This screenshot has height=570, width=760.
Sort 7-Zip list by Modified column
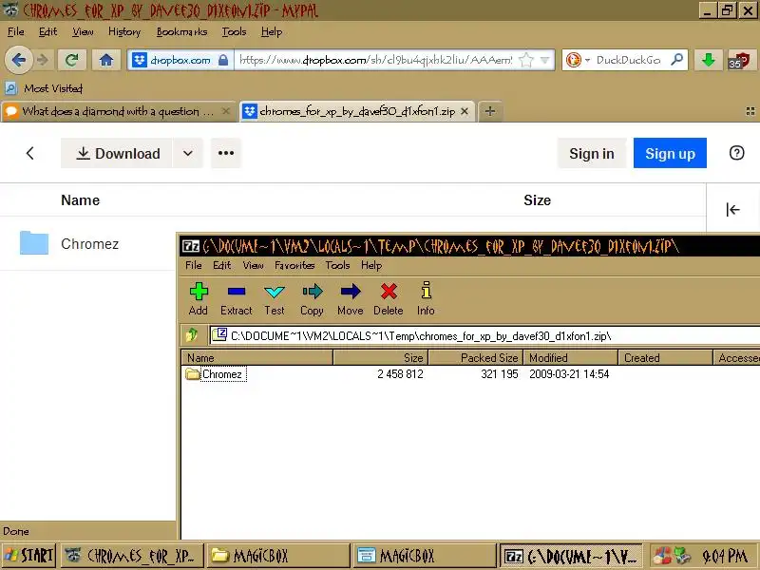coord(570,358)
